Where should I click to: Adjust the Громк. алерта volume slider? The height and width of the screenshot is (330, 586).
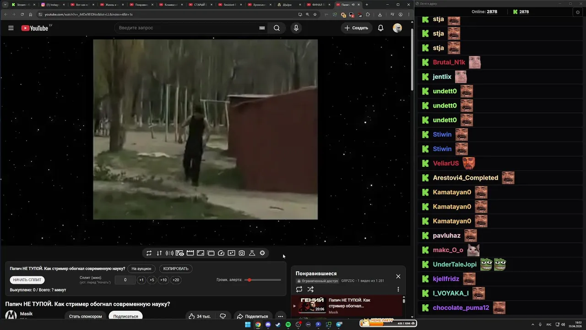coord(263,280)
